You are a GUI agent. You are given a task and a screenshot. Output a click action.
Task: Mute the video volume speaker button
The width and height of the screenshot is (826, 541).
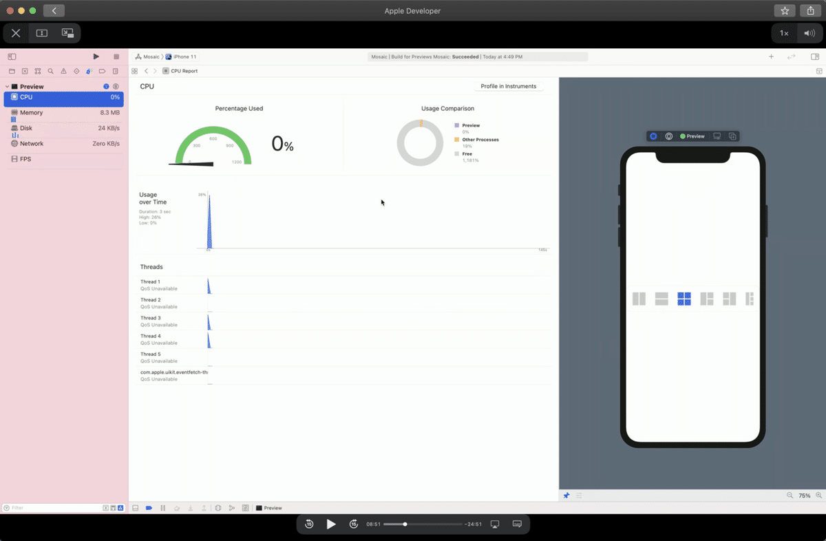(809, 33)
